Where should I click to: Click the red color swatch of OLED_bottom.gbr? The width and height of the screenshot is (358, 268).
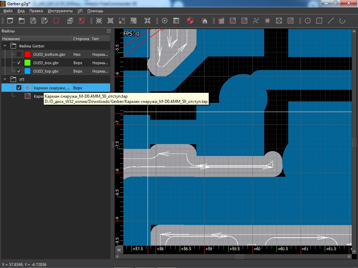[x=27, y=54]
